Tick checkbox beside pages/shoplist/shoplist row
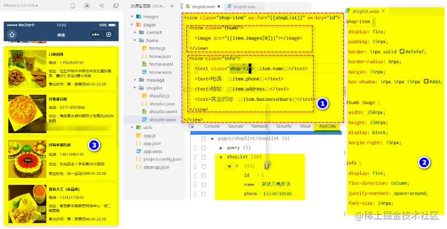447x229 pixels. pyautogui.click(x=204, y=138)
